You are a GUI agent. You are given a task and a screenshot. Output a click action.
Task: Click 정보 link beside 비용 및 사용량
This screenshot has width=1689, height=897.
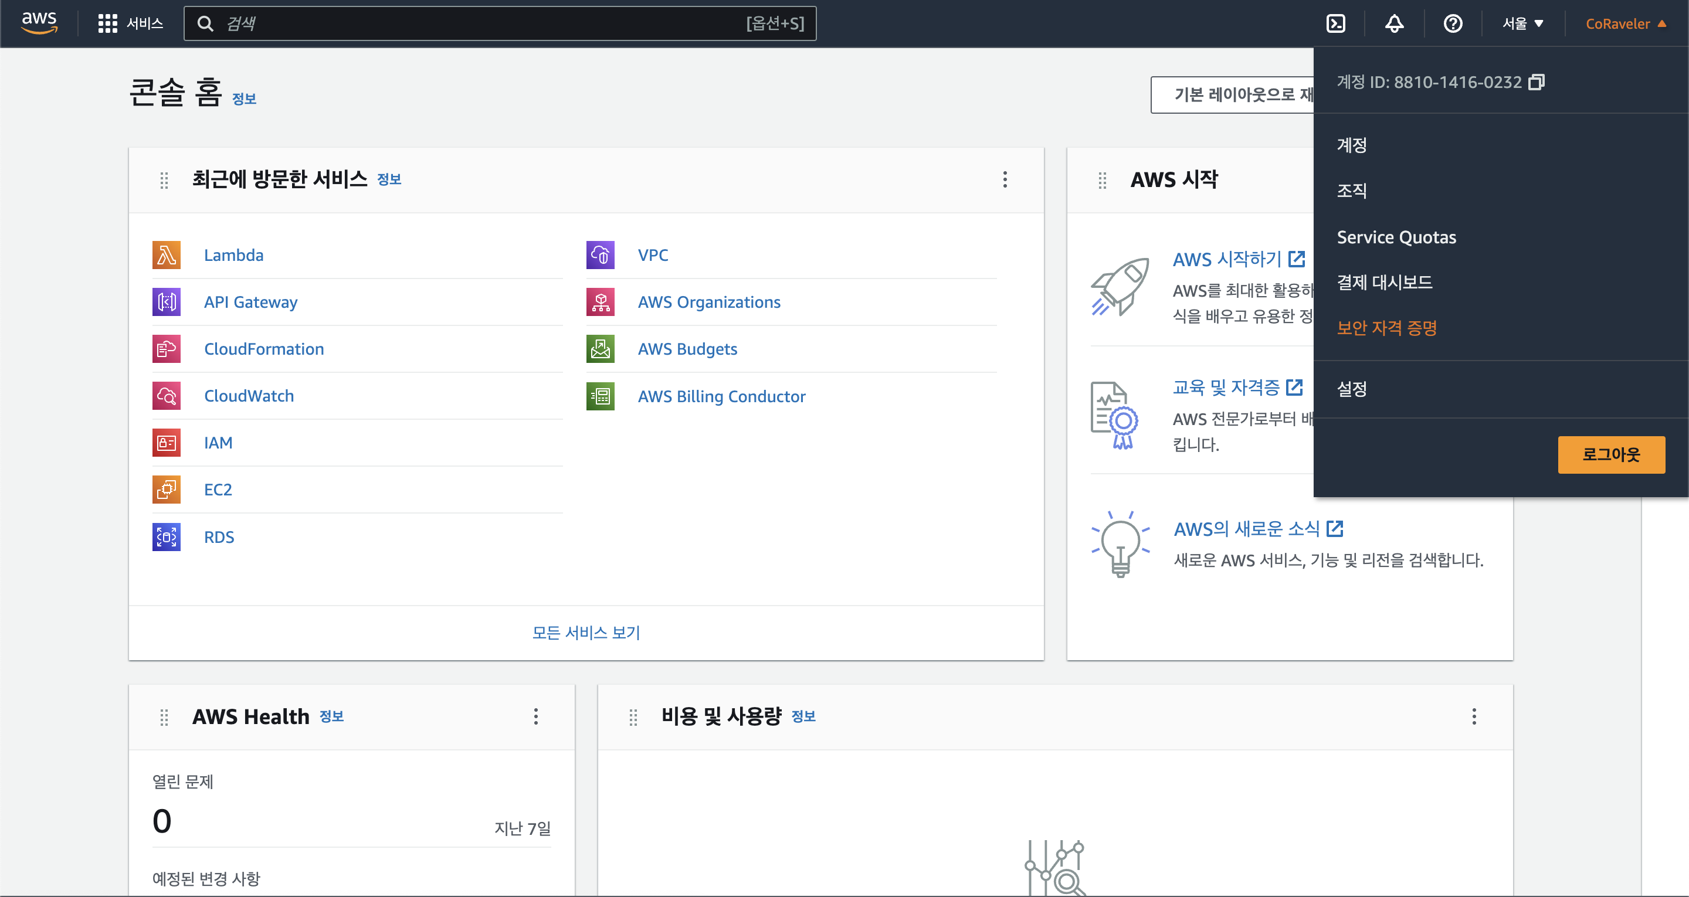[803, 716]
